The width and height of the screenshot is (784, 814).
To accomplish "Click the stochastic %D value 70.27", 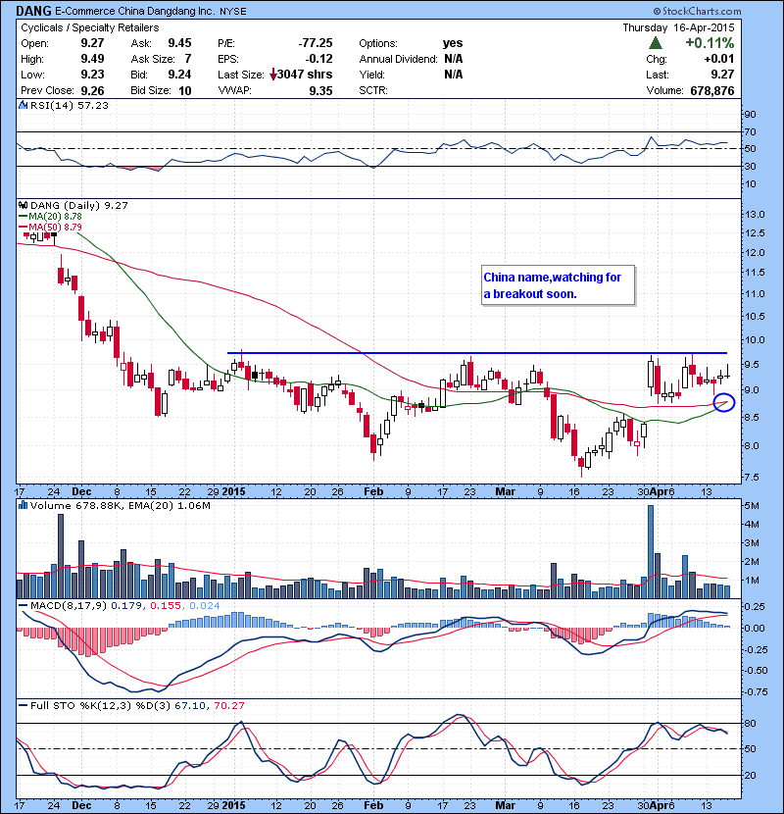I will (228, 705).
